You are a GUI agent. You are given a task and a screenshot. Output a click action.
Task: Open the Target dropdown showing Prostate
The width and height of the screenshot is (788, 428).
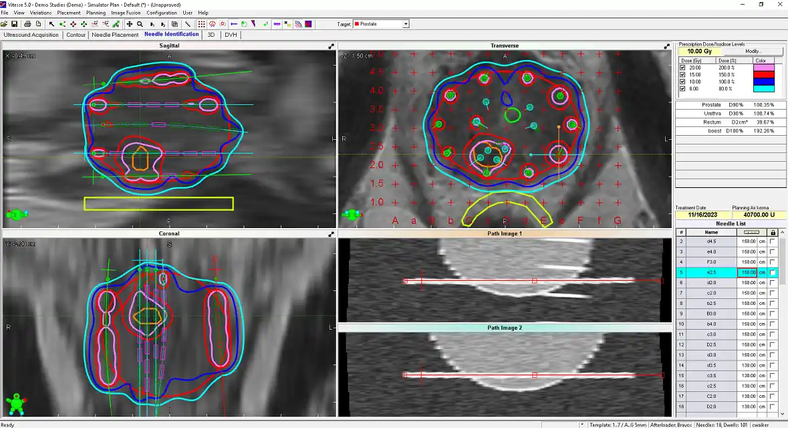point(405,24)
